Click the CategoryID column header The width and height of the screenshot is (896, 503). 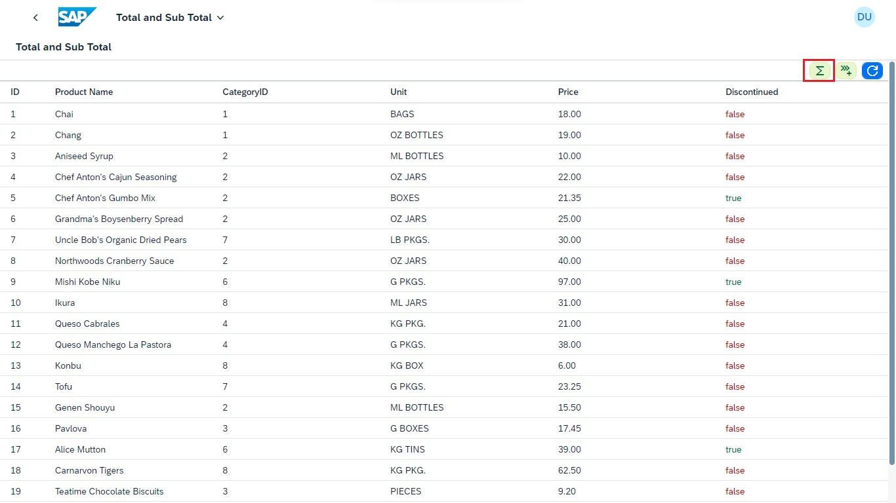coord(245,92)
